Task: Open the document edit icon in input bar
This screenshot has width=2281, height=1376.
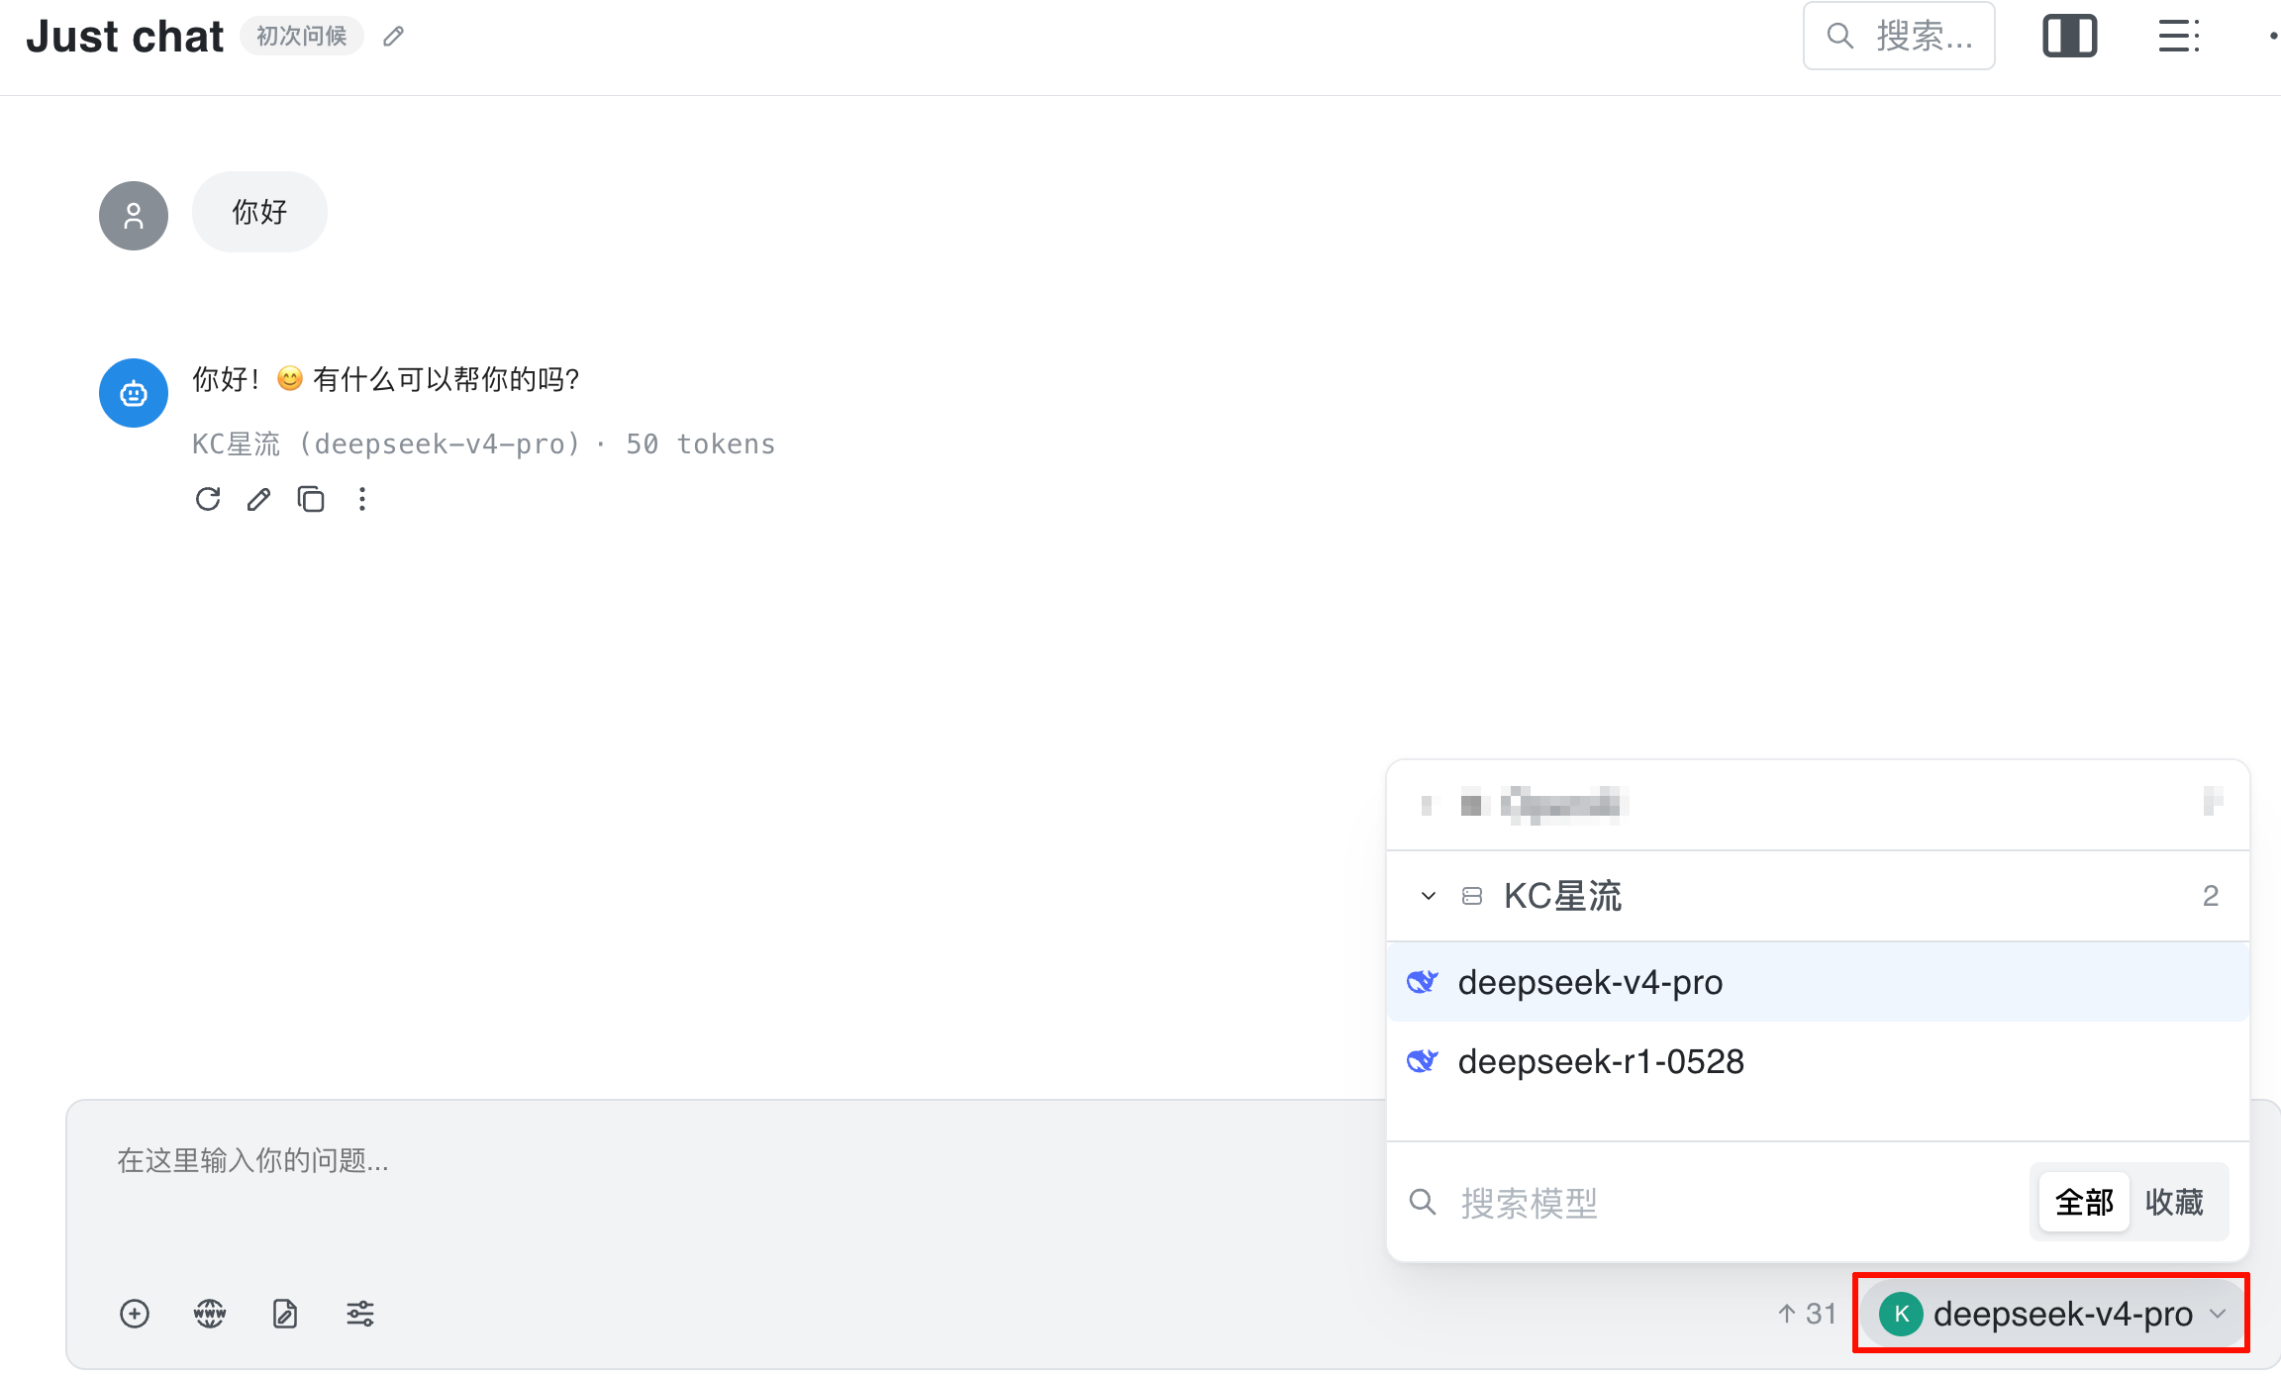Action: (285, 1314)
